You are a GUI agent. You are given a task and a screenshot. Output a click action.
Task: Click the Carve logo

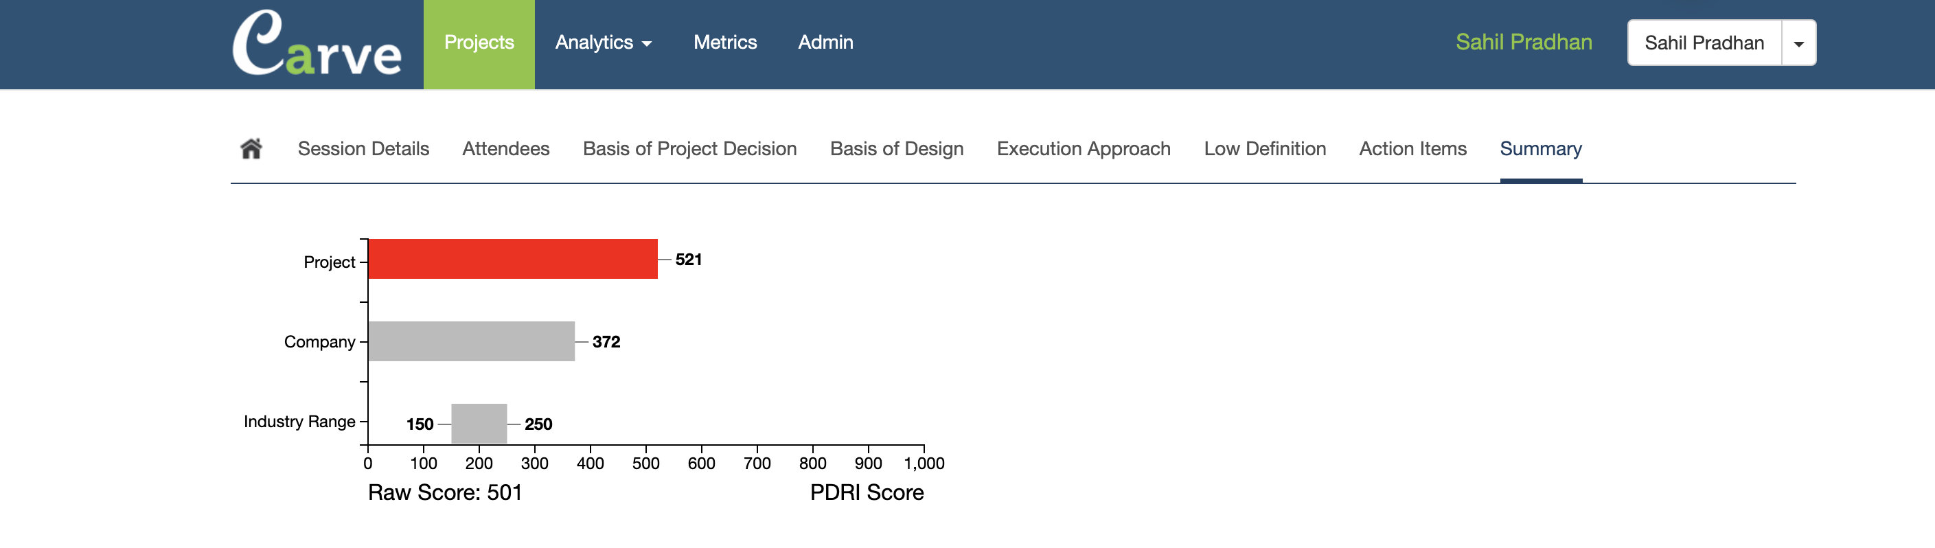[317, 43]
